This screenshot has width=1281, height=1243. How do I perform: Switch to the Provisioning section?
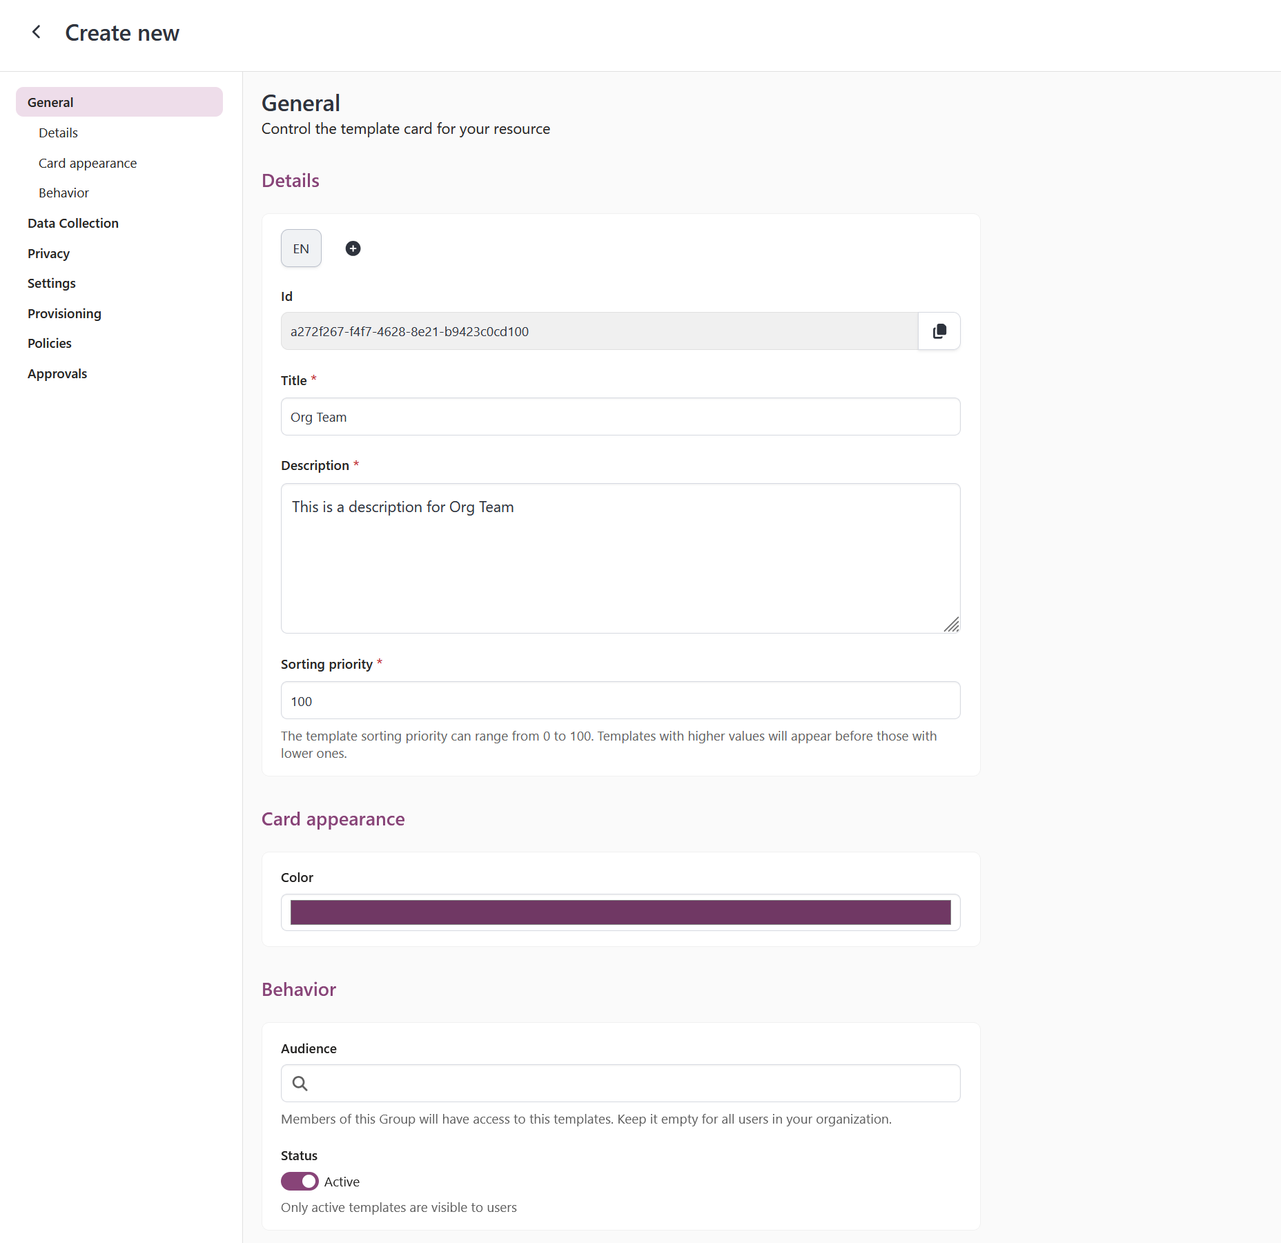64,313
